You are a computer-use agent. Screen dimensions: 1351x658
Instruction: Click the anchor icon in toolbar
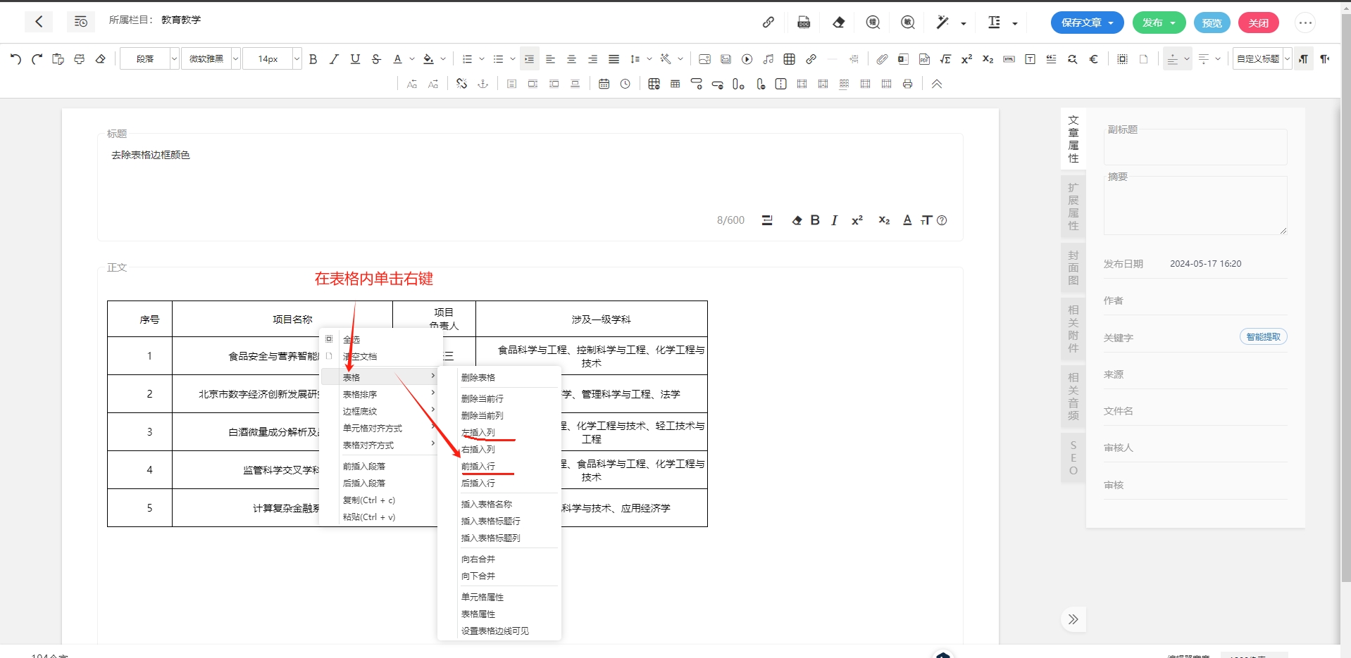(x=483, y=84)
